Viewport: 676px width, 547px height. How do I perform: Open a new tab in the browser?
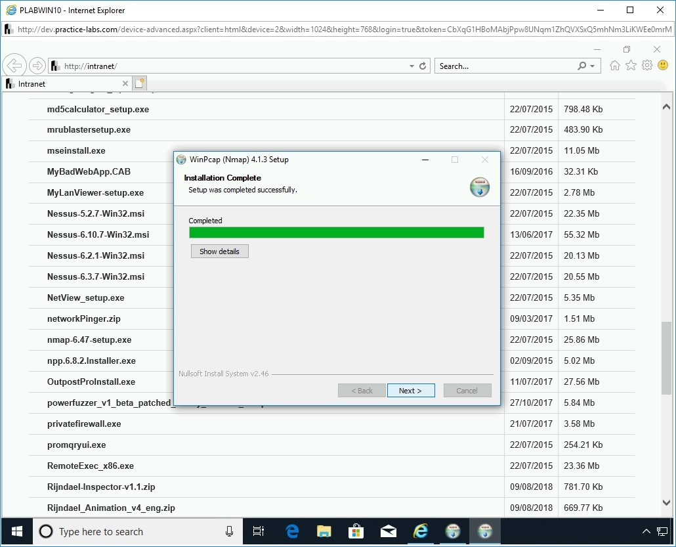(139, 83)
